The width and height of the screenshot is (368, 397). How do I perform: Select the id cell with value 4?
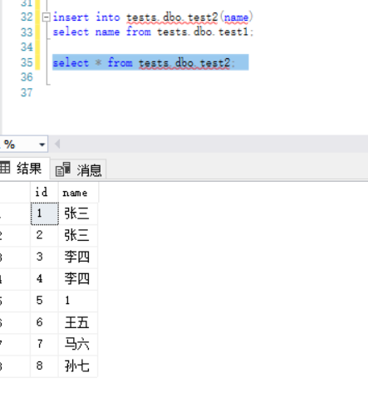[44, 279]
